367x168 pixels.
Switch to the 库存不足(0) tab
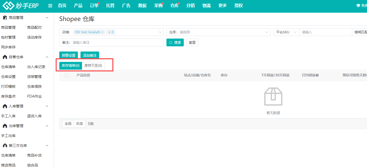93,66
